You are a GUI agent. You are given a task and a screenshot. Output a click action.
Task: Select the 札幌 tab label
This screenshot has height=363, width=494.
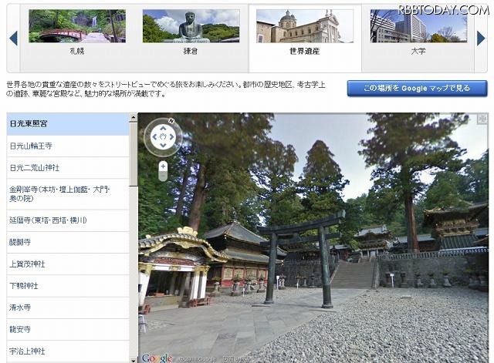coord(77,51)
